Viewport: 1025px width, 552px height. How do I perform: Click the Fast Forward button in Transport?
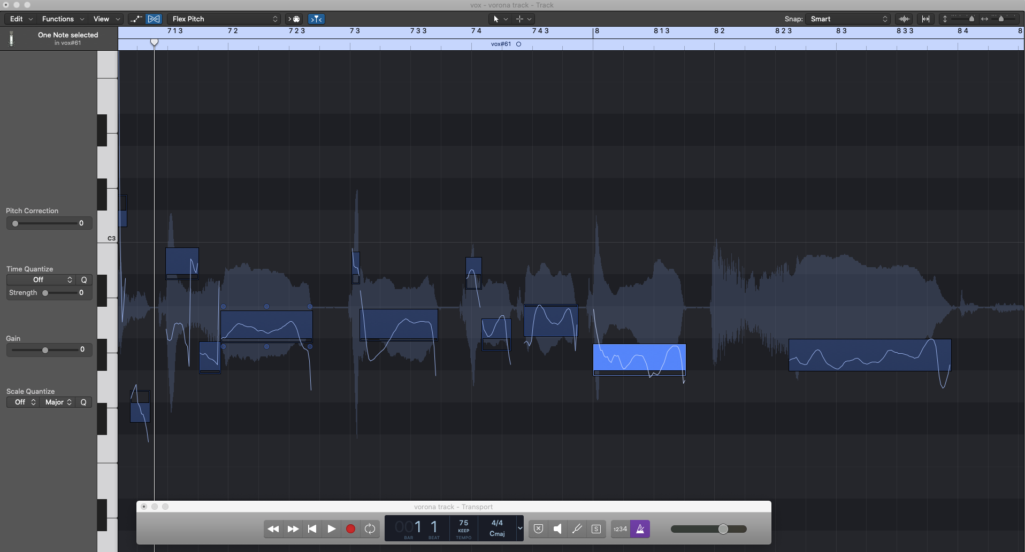[x=293, y=529]
